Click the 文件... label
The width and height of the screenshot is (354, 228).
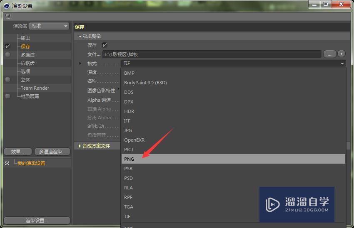(x=94, y=54)
